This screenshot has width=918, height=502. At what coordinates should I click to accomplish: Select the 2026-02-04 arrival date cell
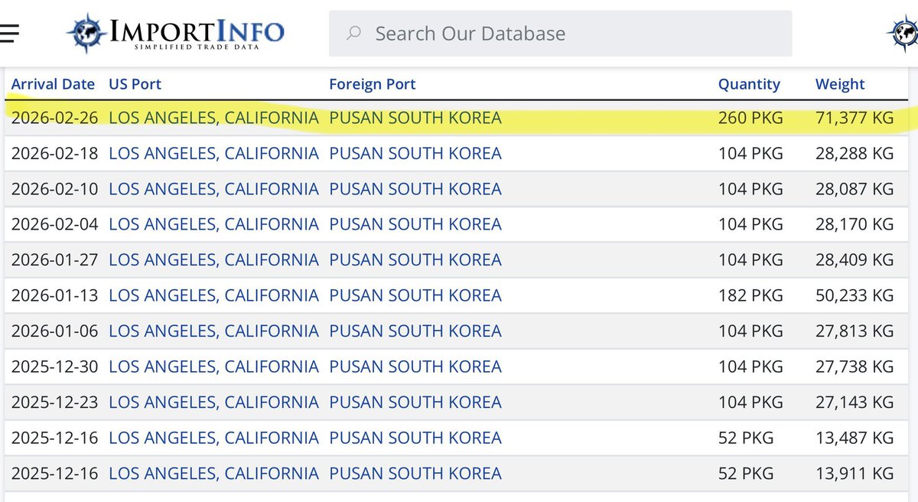pos(54,224)
